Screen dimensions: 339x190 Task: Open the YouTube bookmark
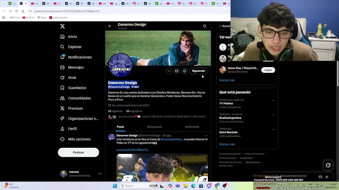point(28,17)
